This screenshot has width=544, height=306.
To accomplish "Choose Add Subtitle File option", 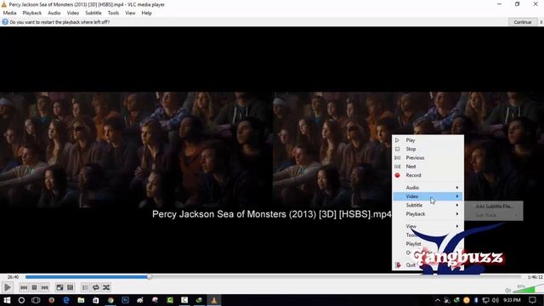I will pos(494,206).
